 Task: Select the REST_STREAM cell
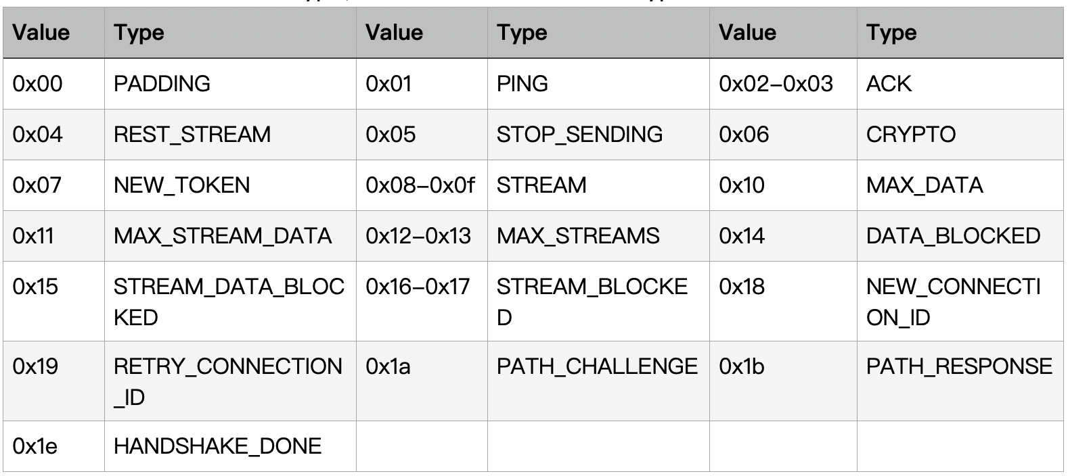point(230,135)
